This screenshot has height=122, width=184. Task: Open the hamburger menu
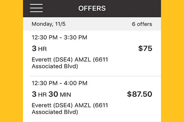(x=36, y=8)
